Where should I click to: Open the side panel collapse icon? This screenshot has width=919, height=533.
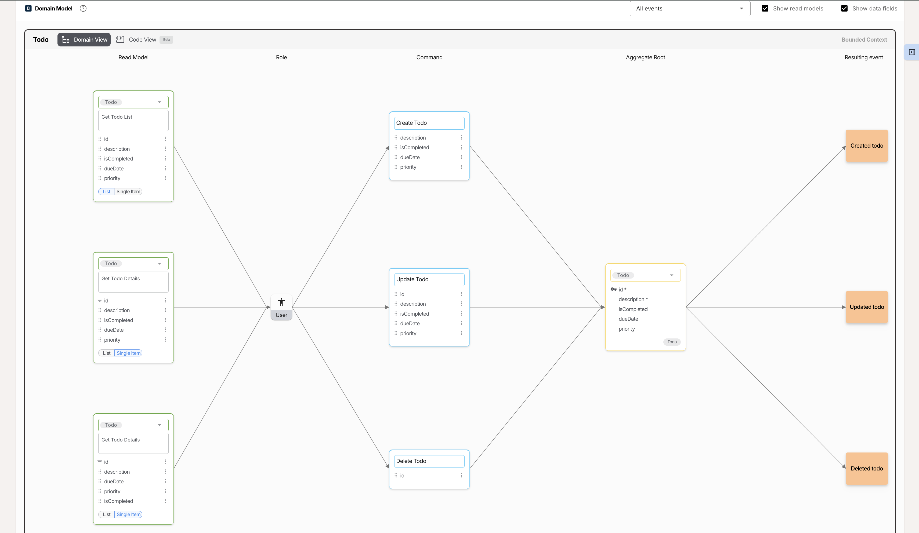[x=912, y=52]
